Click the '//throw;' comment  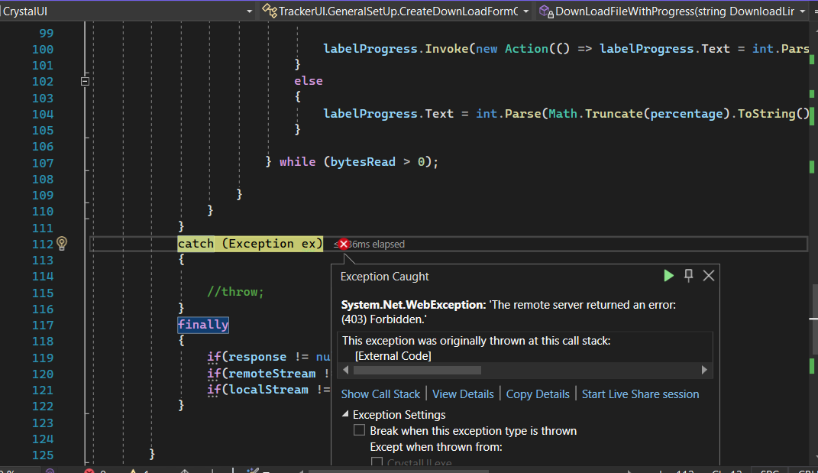[235, 292]
